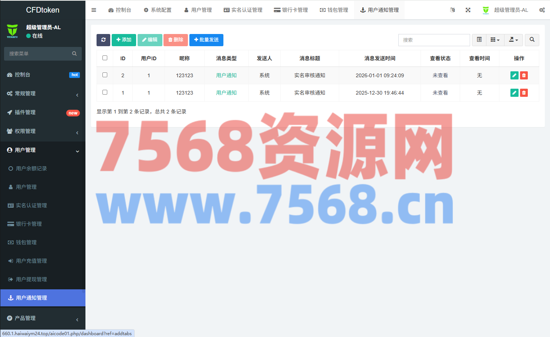This screenshot has height=337, width=550.
Task: Open the export data dropdown
Action: 513,40
